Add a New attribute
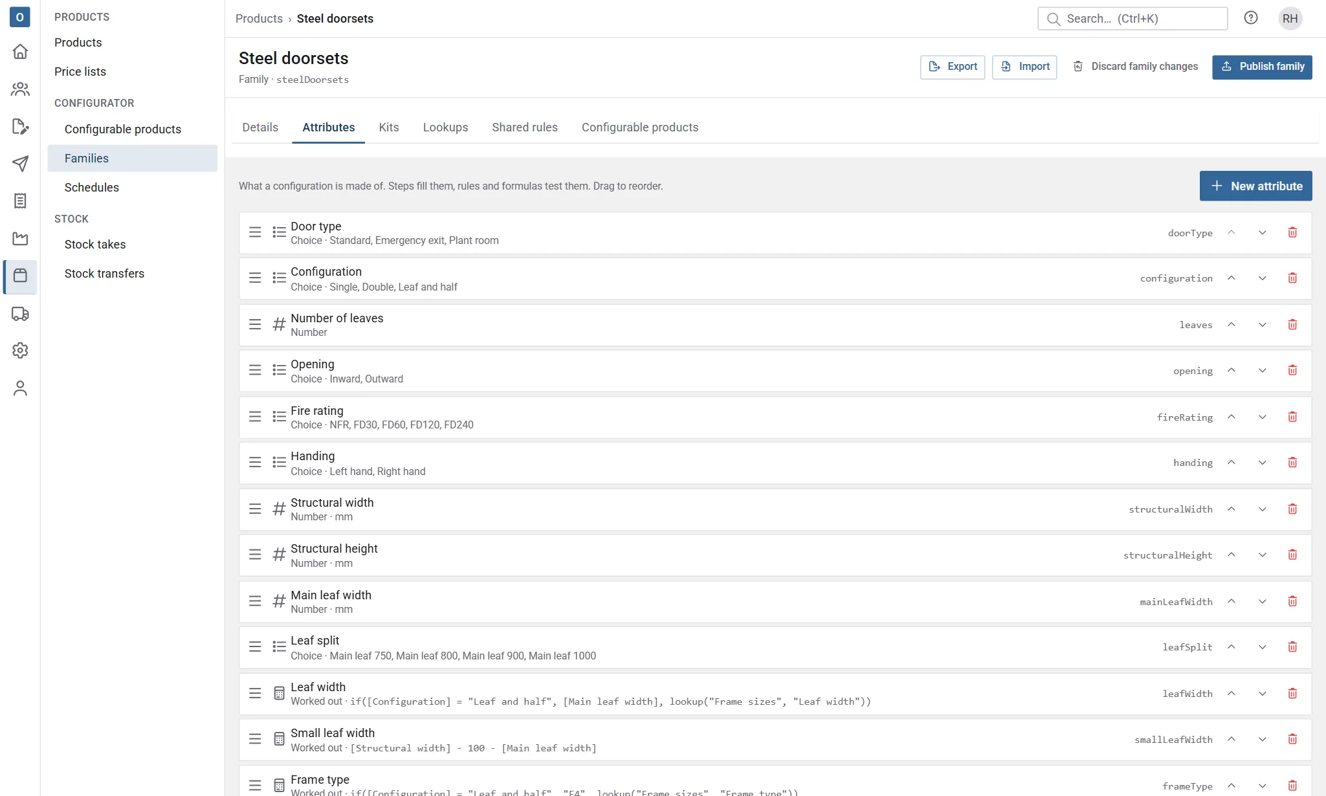1326x796 pixels. pos(1255,186)
